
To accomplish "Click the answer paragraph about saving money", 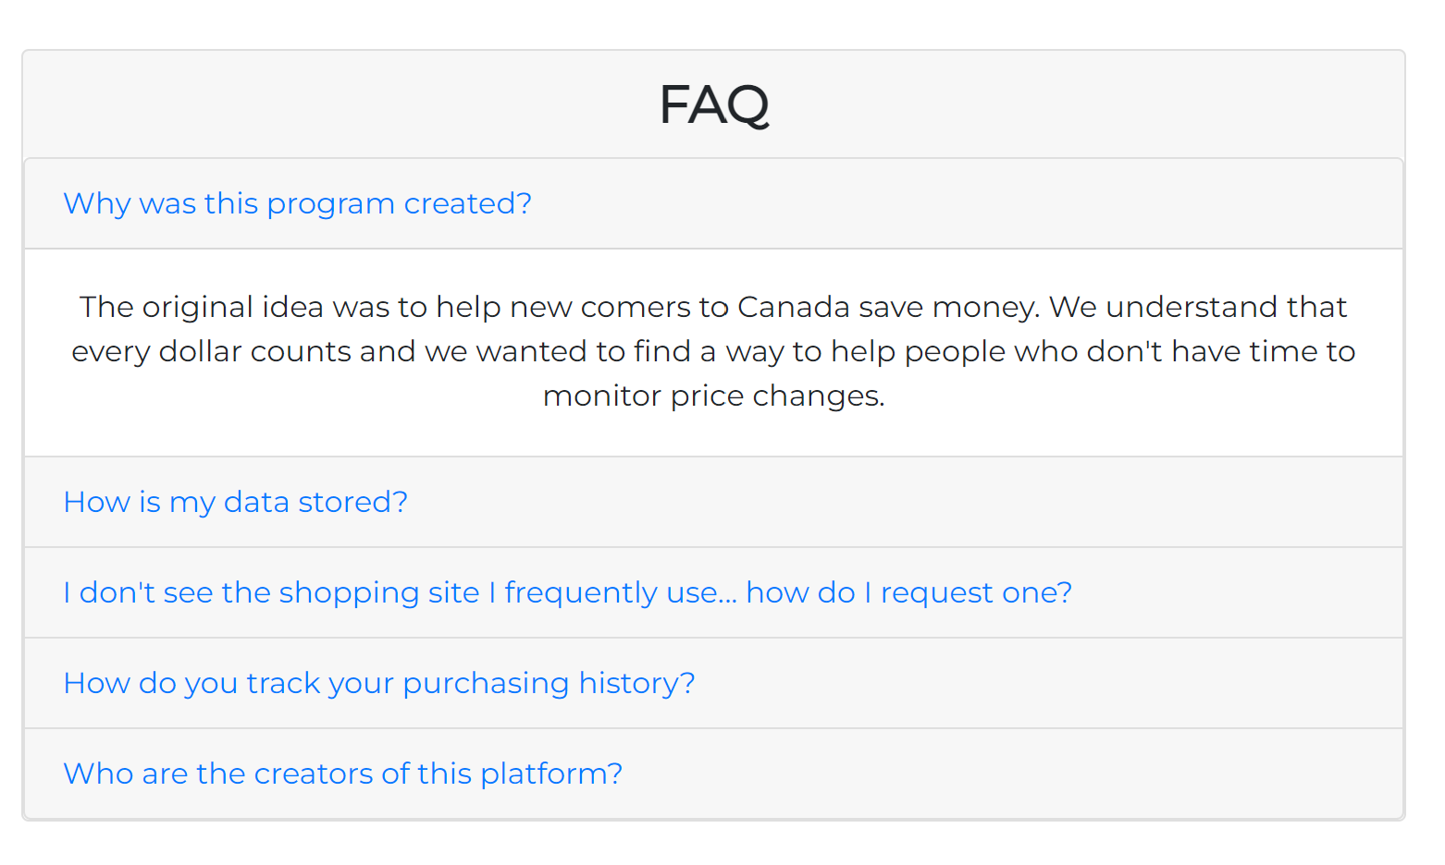I will (x=713, y=351).
